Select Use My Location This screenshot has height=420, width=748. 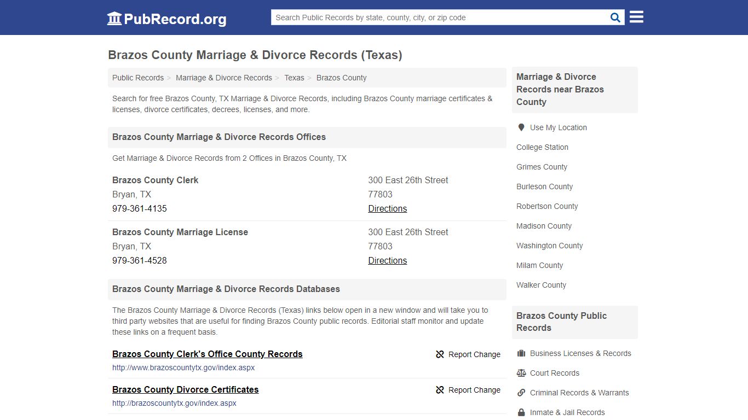point(559,127)
